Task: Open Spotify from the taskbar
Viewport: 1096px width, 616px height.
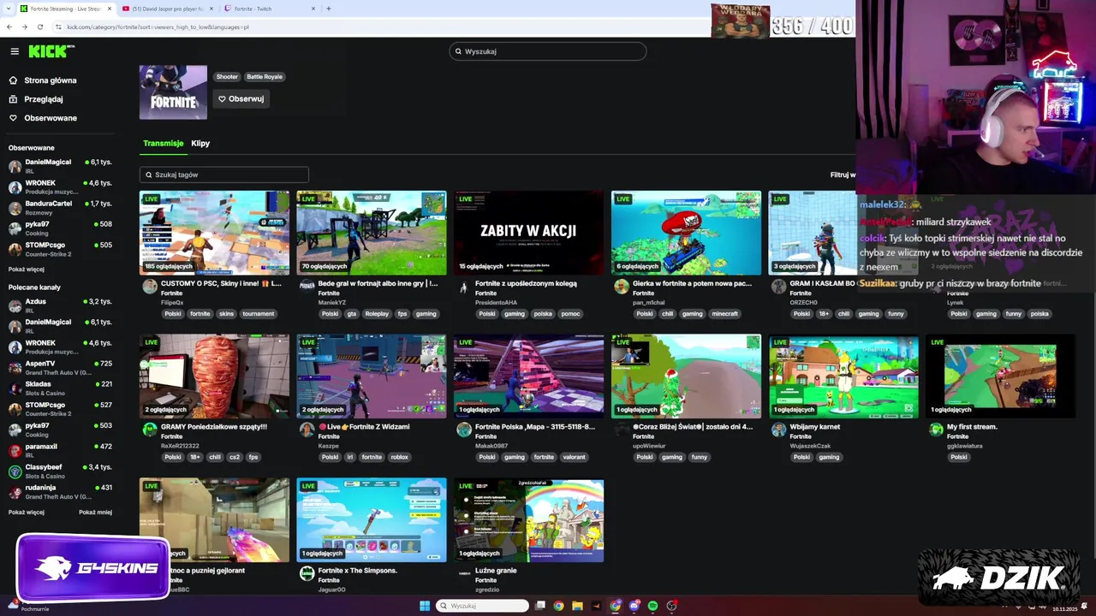Action: (652, 606)
